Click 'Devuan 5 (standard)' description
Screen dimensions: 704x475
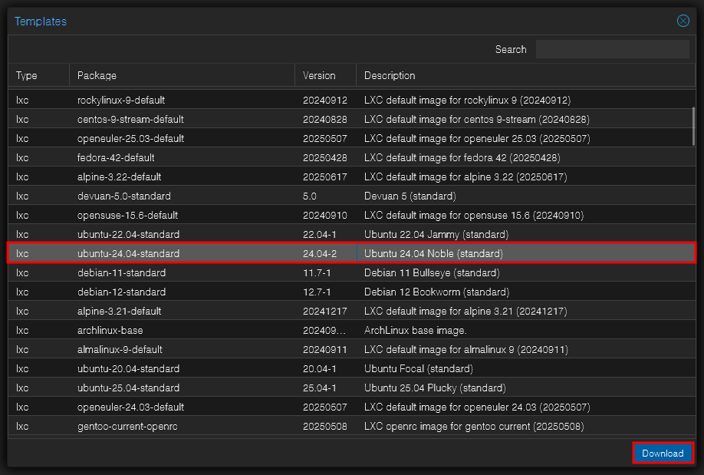click(x=410, y=196)
